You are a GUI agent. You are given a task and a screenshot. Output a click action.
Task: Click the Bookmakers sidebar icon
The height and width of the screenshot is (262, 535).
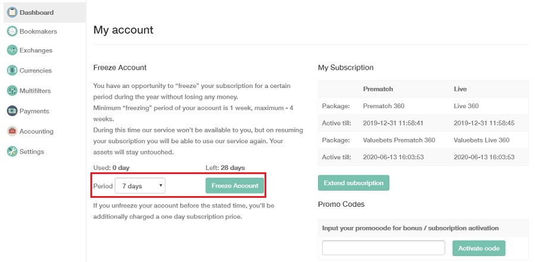tap(12, 31)
